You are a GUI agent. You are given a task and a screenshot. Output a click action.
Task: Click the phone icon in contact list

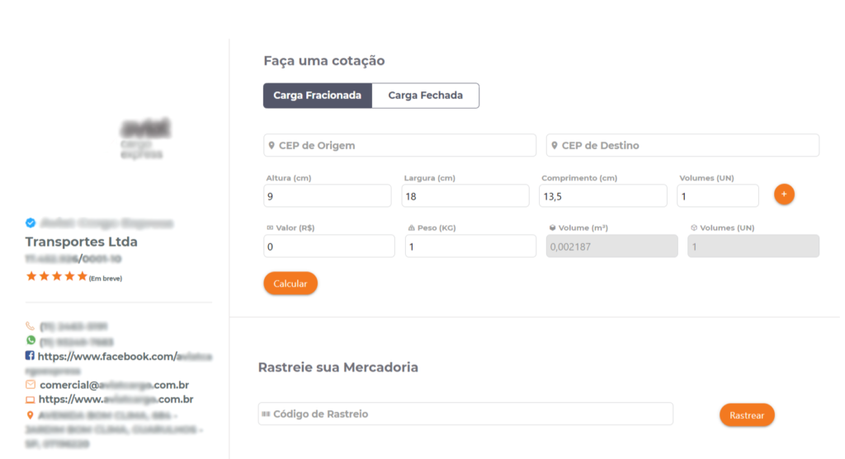tap(31, 326)
